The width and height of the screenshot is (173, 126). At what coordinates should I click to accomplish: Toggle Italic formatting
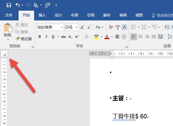47,37
